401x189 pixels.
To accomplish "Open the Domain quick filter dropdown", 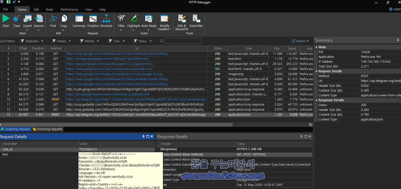I will (70, 41).
